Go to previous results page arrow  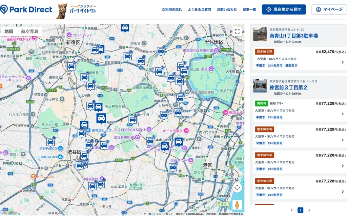coord(291,210)
